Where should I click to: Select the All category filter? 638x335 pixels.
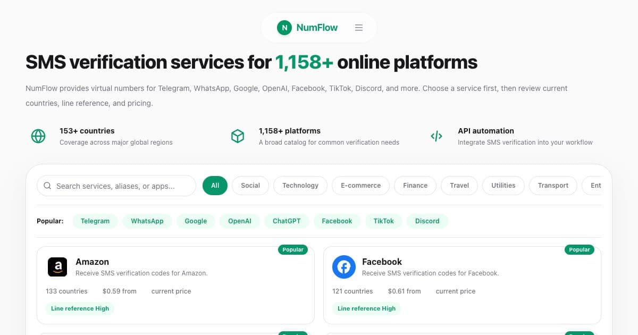click(x=215, y=186)
